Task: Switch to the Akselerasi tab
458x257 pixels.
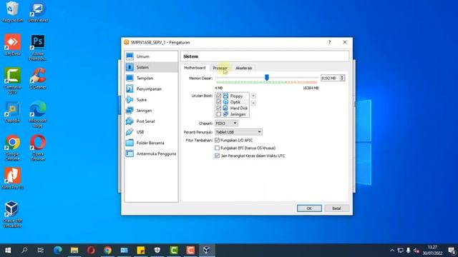Action: click(x=244, y=68)
